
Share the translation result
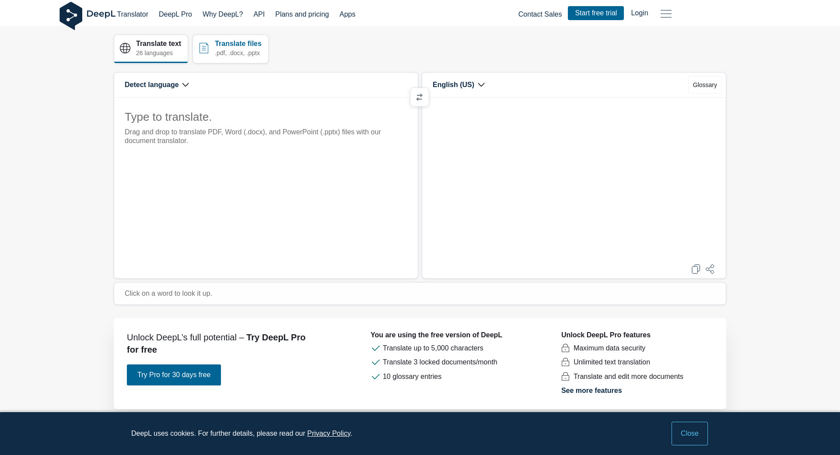point(710,269)
